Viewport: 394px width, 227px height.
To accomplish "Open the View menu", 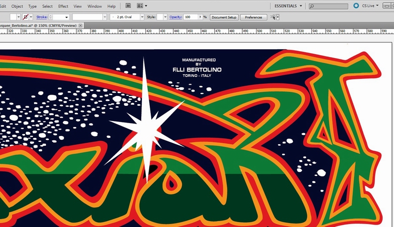I will tap(77, 6).
